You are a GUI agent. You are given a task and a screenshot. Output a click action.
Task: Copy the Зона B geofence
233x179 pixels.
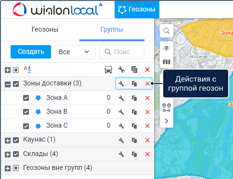134,112
